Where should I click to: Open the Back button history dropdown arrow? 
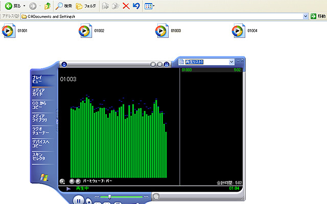pos(24,6)
